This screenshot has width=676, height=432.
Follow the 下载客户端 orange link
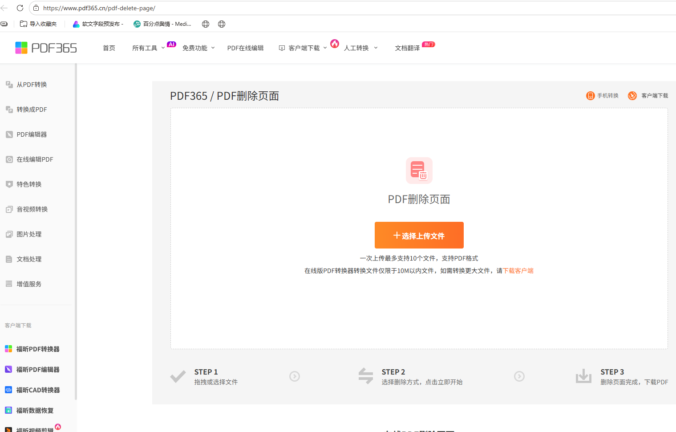(518, 271)
